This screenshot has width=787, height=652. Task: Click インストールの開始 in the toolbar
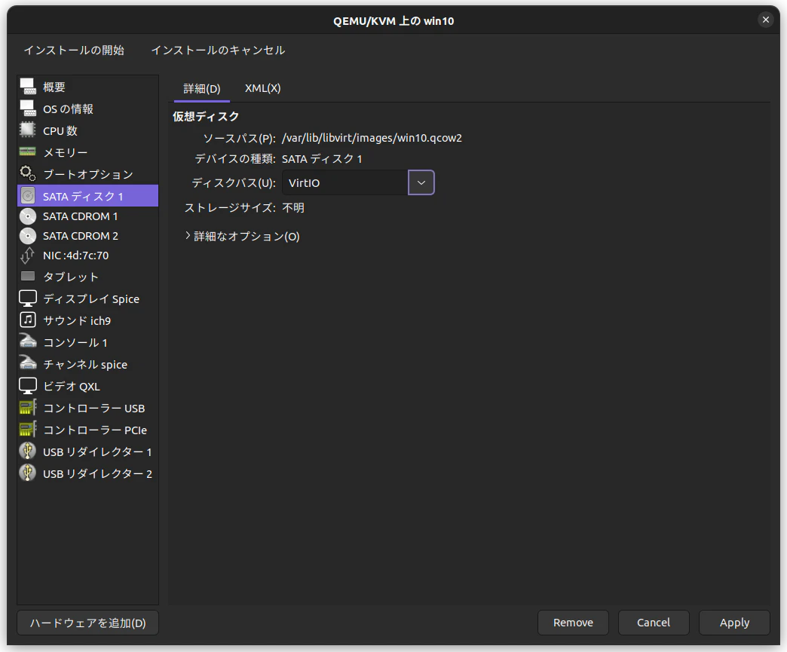75,51
